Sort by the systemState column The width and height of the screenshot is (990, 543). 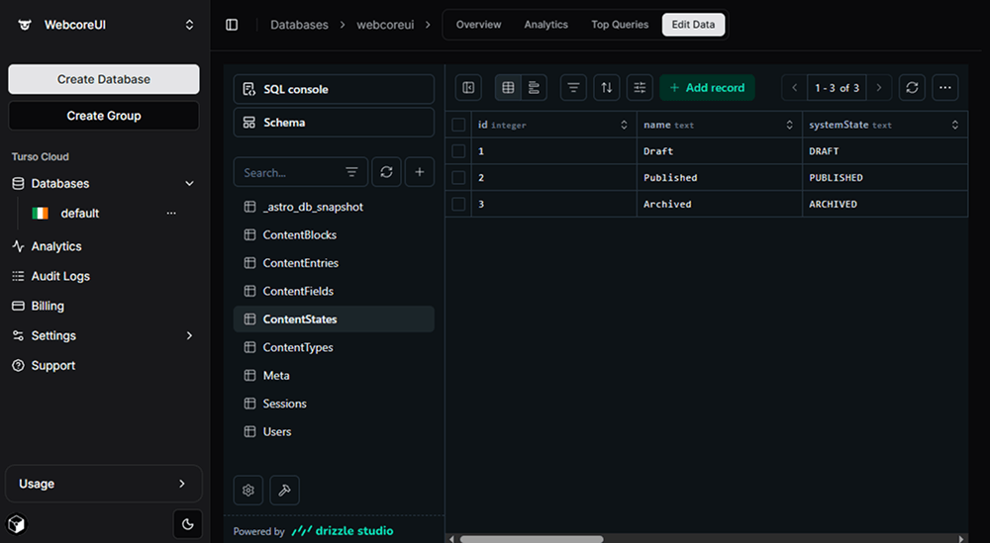[x=954, y=125]
